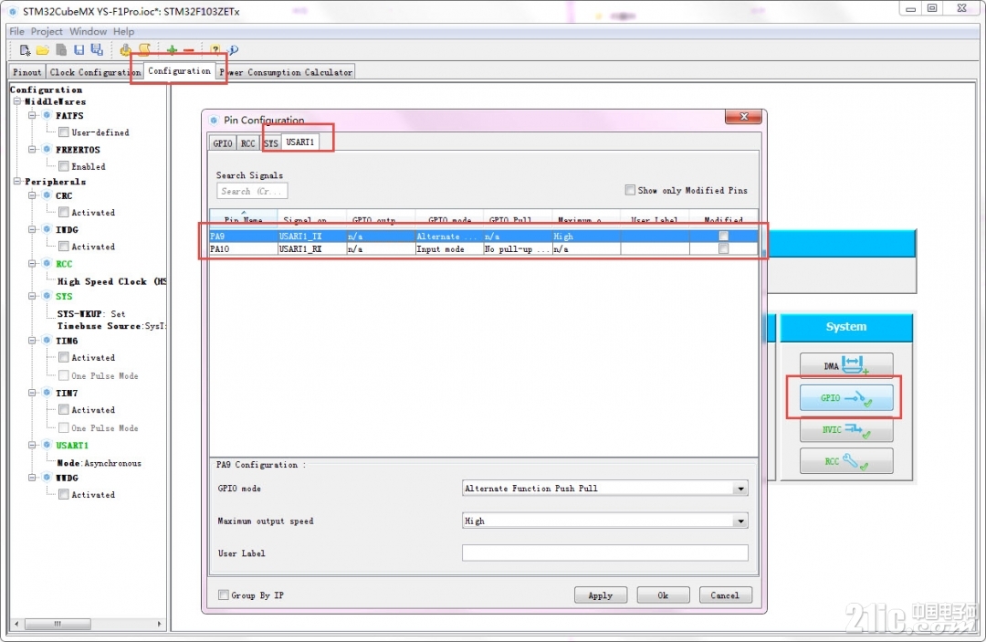Screen dimensions: 986x642
Task: Click the New Project toolbar icon
Action: pos(26,49)
